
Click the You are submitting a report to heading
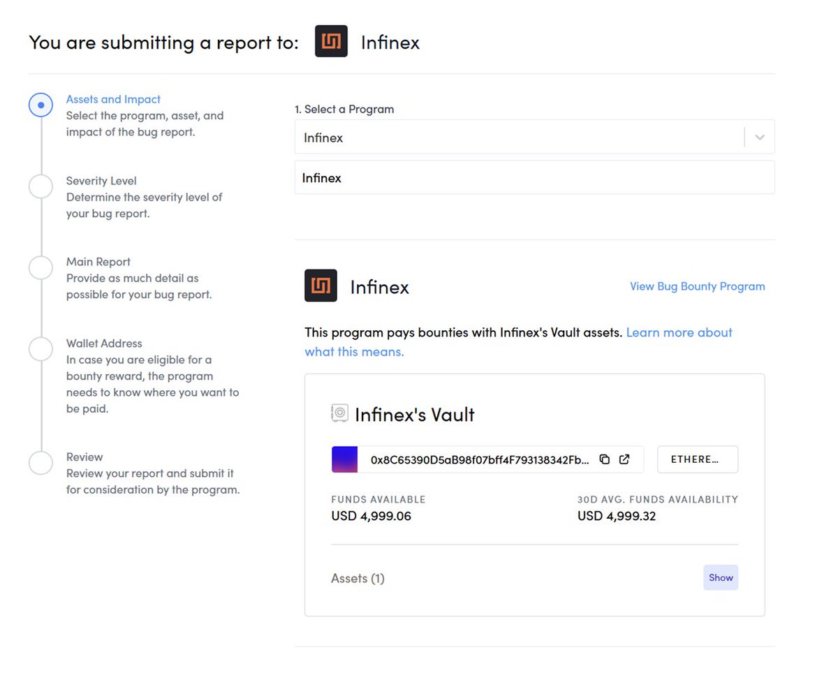coord(163,43)
